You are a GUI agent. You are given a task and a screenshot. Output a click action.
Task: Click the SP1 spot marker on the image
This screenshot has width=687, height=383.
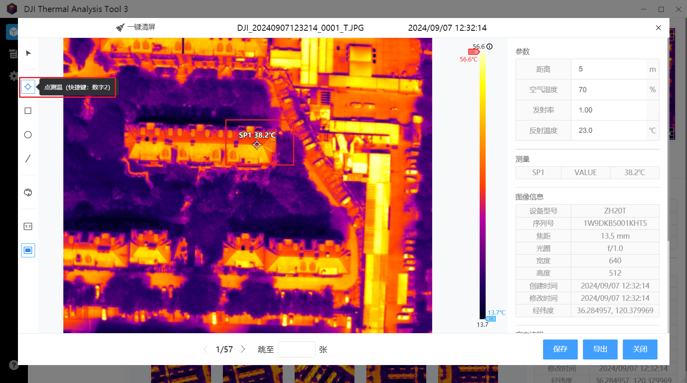257,145
